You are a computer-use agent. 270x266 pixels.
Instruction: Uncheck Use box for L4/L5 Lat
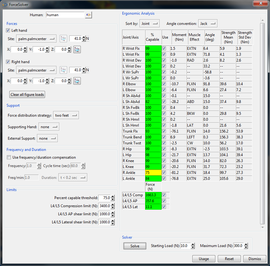pos(164,207)
